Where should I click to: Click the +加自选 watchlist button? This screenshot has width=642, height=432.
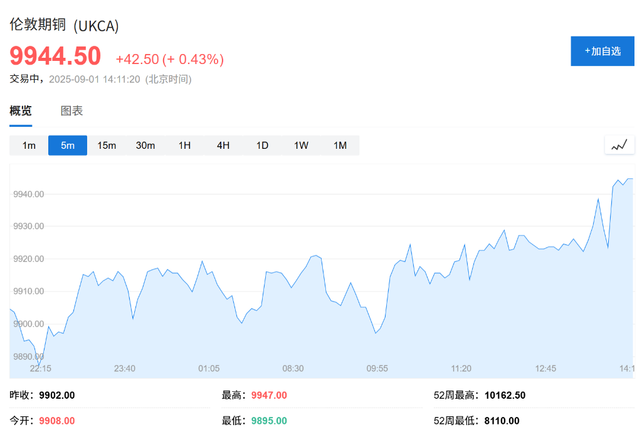click(x=602, y=51)
